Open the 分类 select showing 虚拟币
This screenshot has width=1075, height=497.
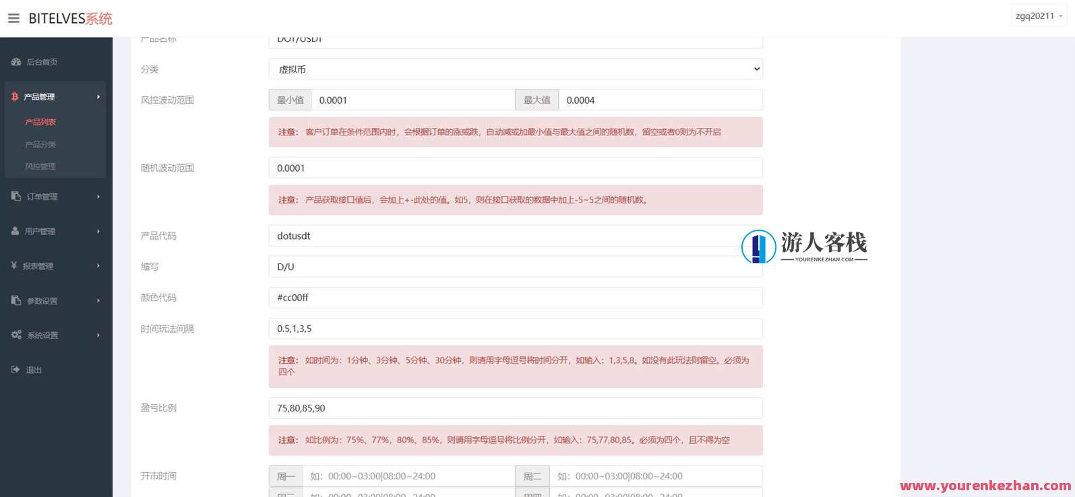(x=516, y=69)
